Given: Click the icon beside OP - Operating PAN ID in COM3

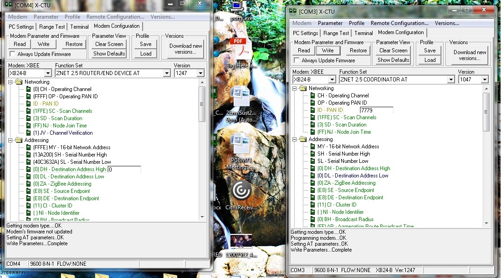Looking at the screenshot, I should click(x=313, y=103).
